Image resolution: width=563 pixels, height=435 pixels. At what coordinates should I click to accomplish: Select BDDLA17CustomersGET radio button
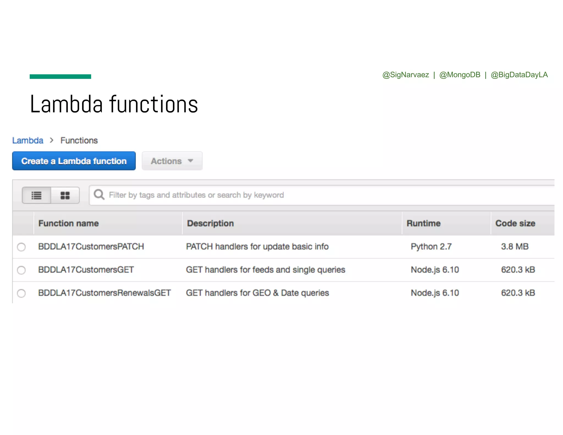[x=21, y=270]
